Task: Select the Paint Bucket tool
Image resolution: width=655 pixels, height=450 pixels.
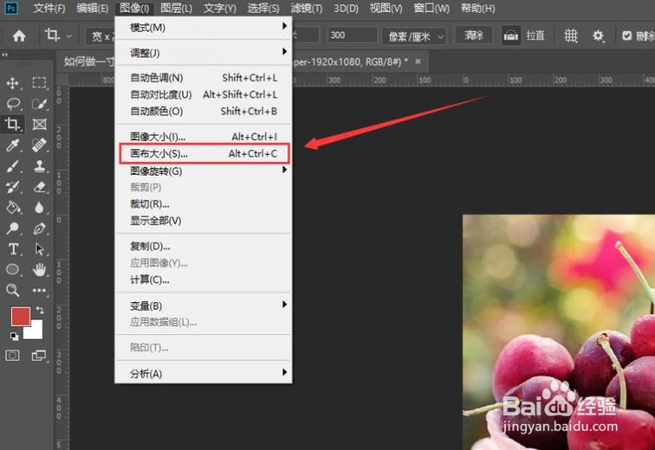Action: 13,208
